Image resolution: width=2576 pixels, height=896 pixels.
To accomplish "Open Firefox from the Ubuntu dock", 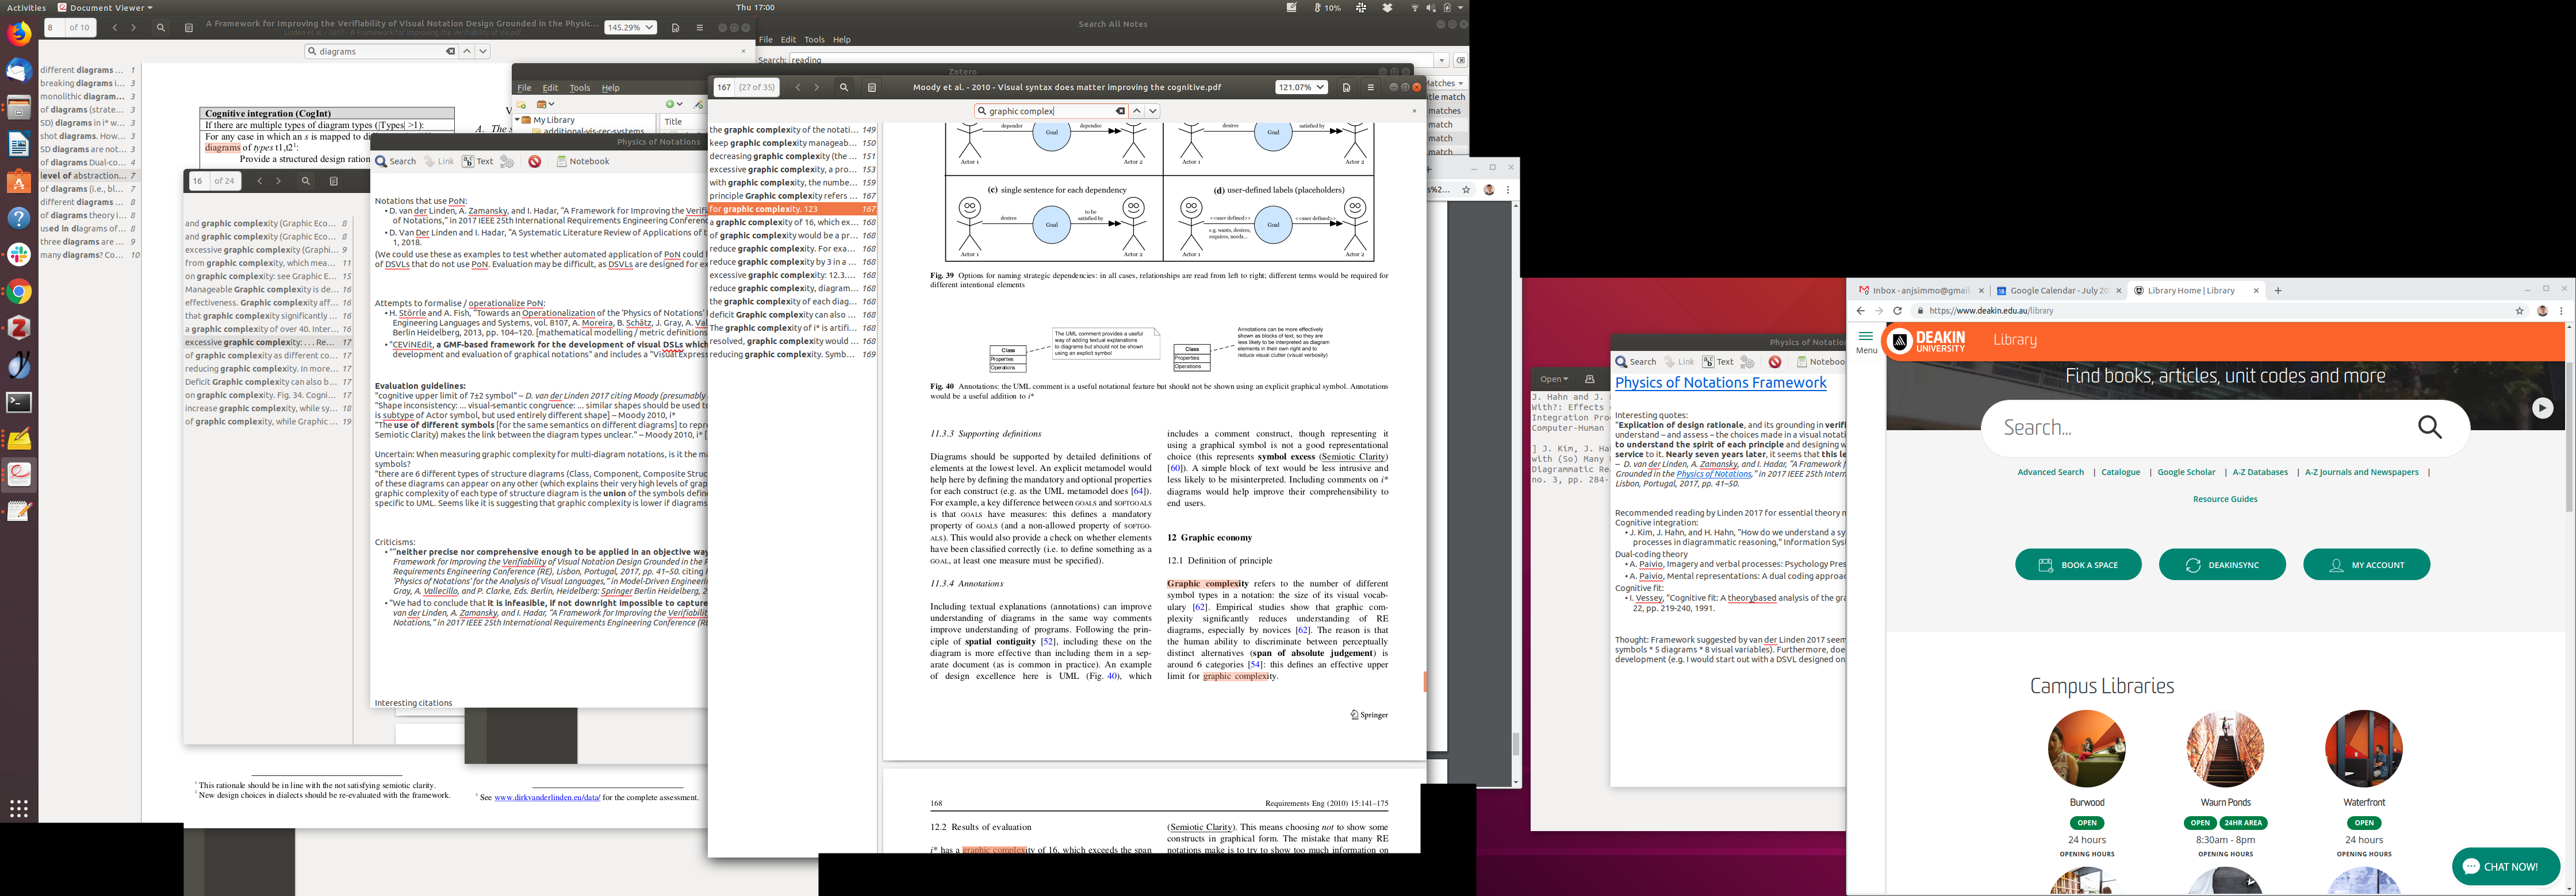I will [19, 34].
